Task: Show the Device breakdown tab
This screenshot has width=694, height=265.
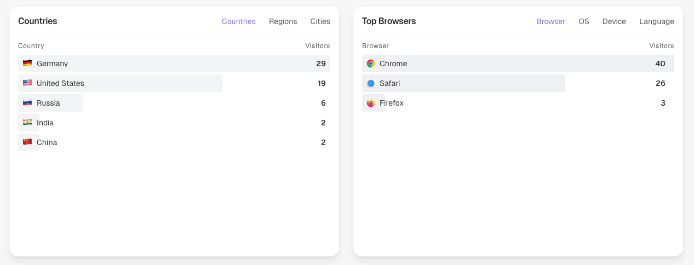Action: (x=614, y=21)
